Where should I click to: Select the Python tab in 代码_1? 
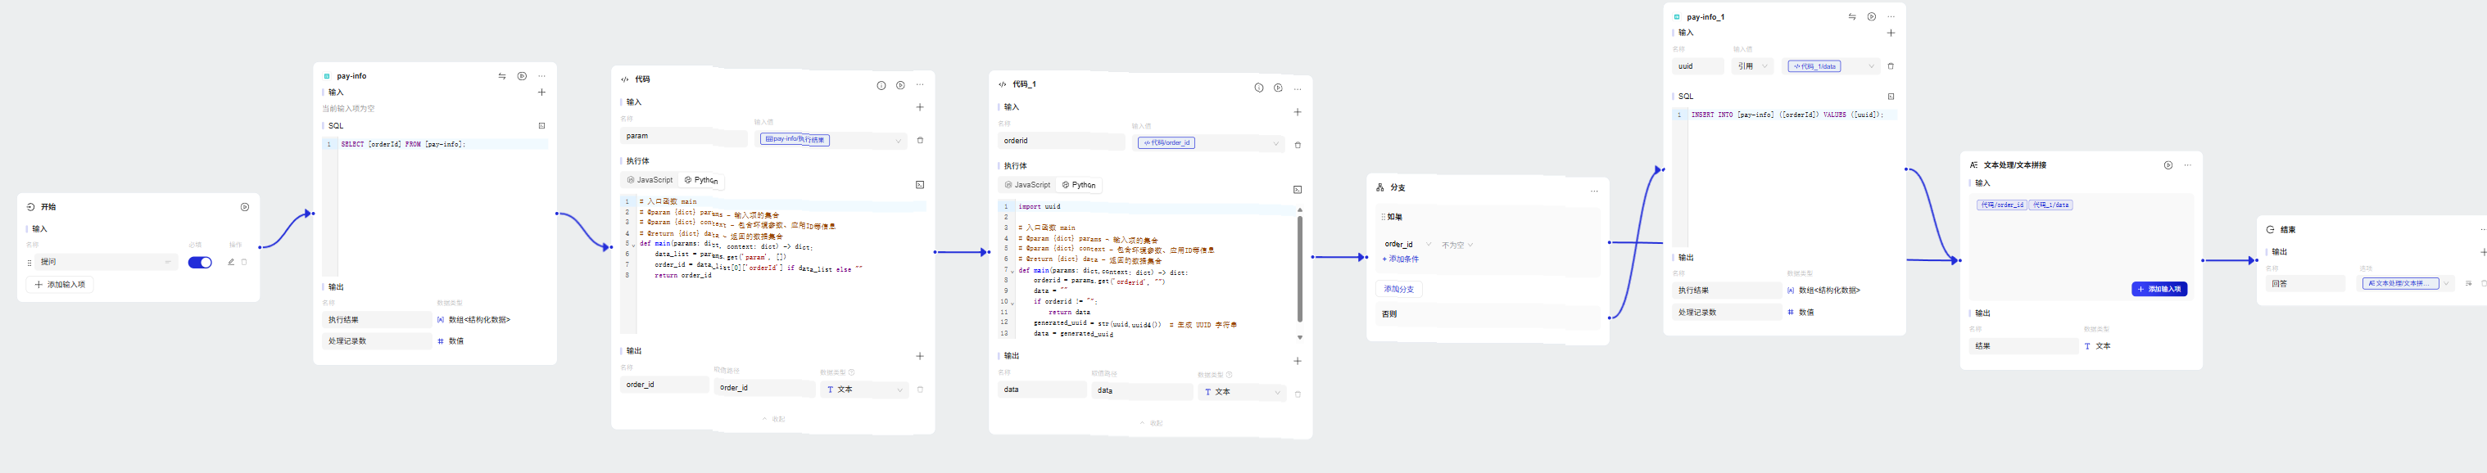(1078, 185)
